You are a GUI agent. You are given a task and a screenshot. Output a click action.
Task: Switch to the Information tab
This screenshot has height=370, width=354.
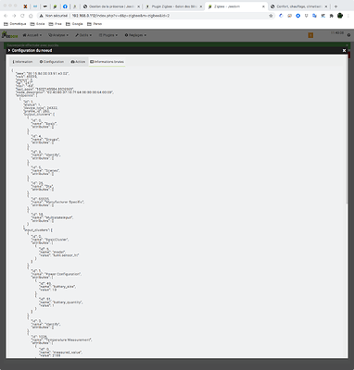coord(22,62)
